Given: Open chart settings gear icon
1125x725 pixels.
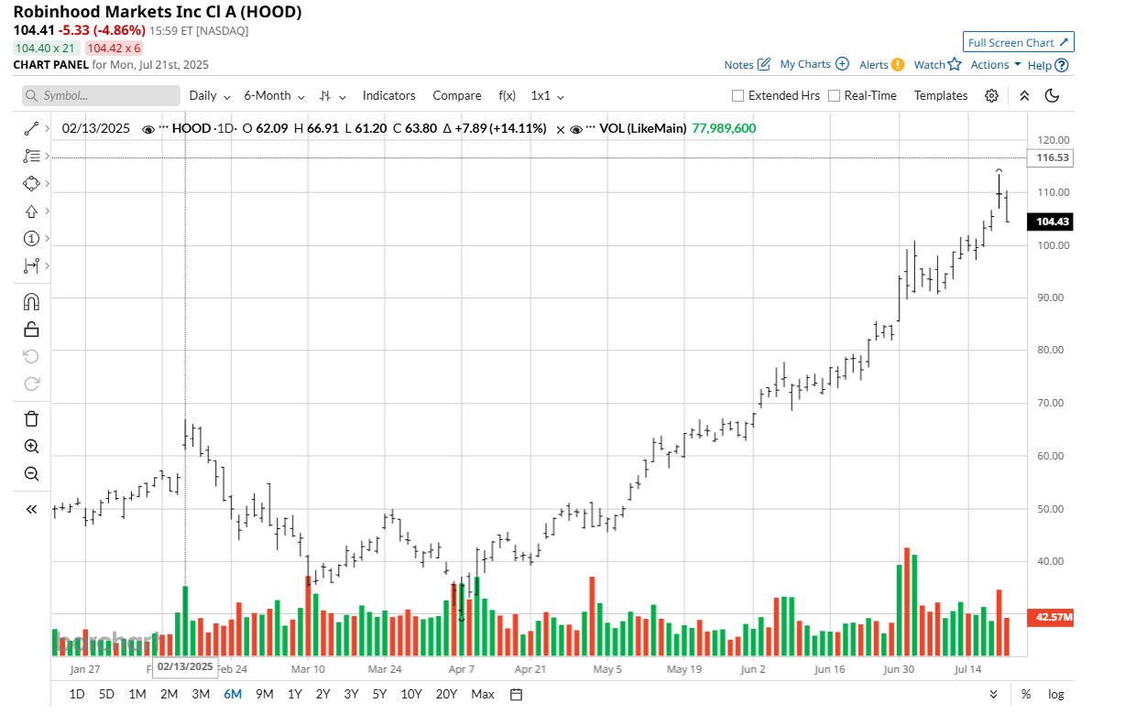Looking at the screenshot, I should pos(991,95).
